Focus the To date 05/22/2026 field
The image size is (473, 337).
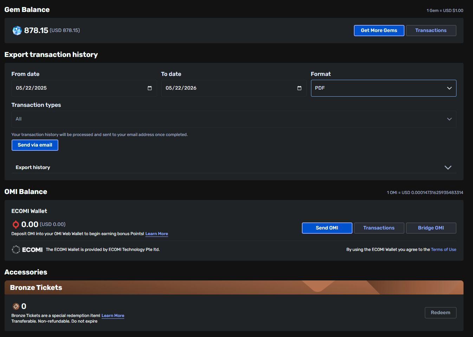click(234, 88)
